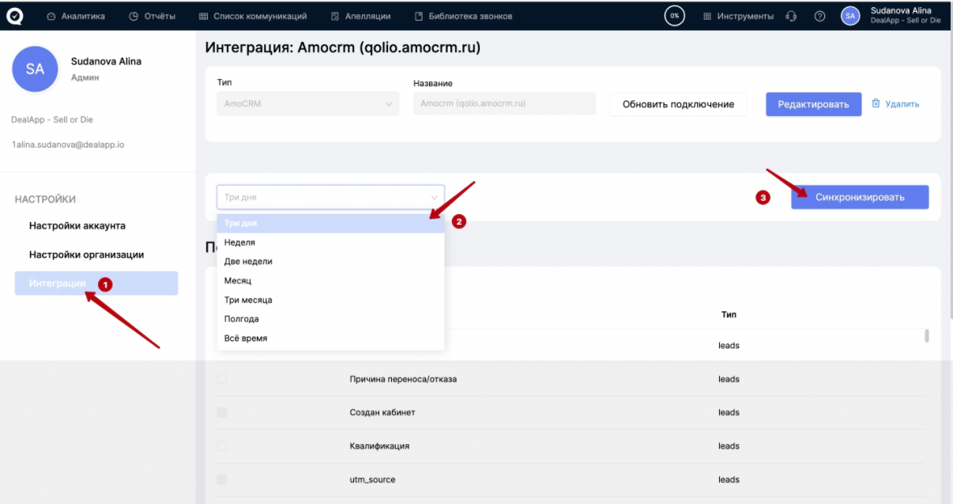The width and height of the screenshot is (953, 504).
Task: Go to Библиотека звонков tab
Action: point(463,17)
